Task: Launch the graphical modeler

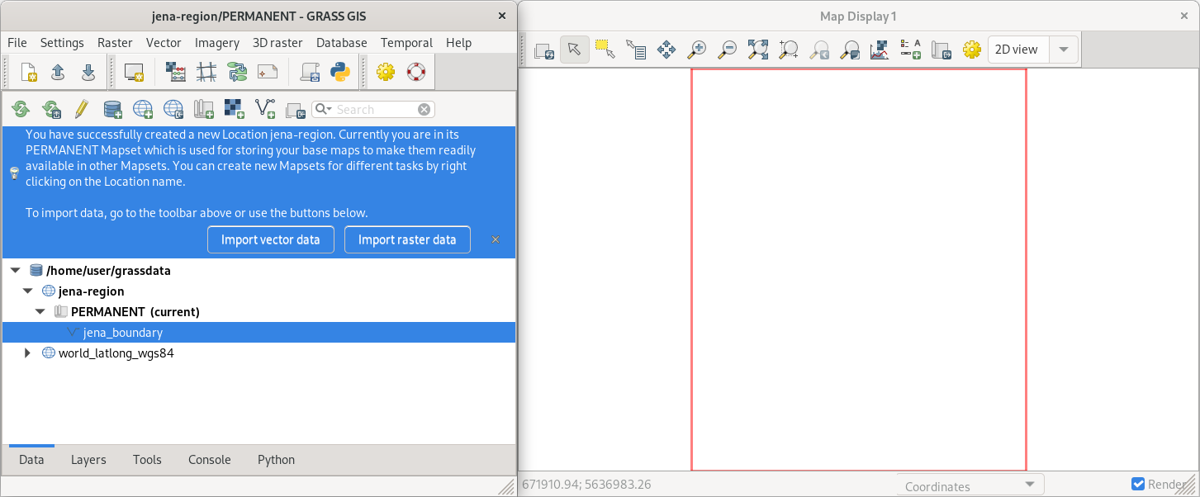Action: click(x=237, y=73)
